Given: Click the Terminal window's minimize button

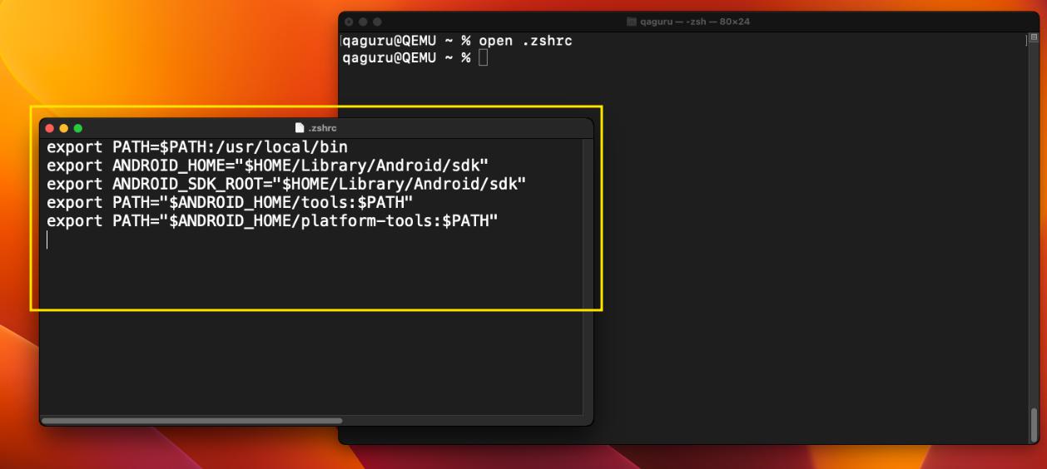Looking at the screenshot, I should click(x=363, y=22).
